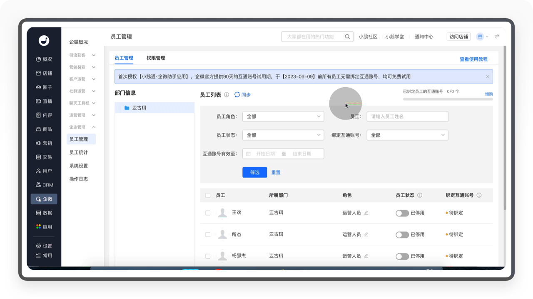Edit the role of 所杰
This screenshot has height=299, width=533.
366,234
